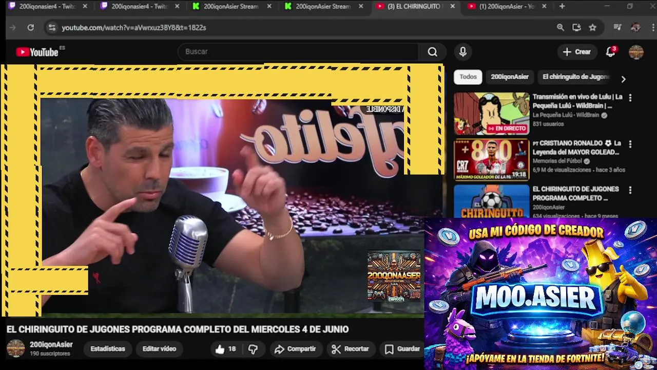Open suggested 'EL CHIRINGUITO DE JUGONES PROGRAMA COMPLETO' title

(575, 194)
